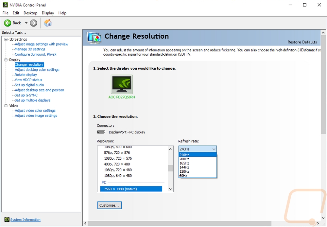The image size is (327, 227).
Task: Open Back history dropdown arrow
Action: point(26,23)
